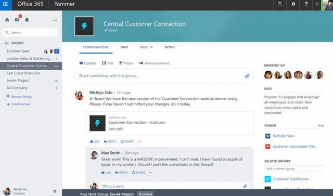This screenshot has width=333, height=196.
Task: Open Website Spec Word document icon
Action: click(x=267, y=136)
